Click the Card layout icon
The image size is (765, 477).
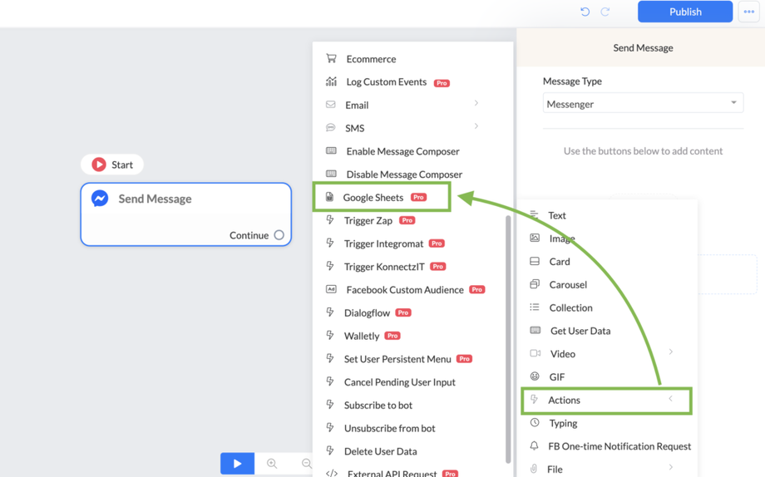tap(535, 261)
